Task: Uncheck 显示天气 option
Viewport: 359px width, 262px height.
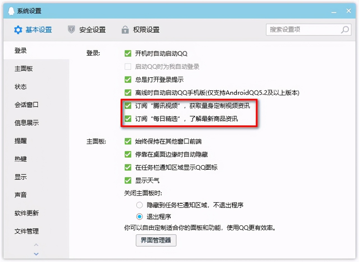Action: point(128,180)
